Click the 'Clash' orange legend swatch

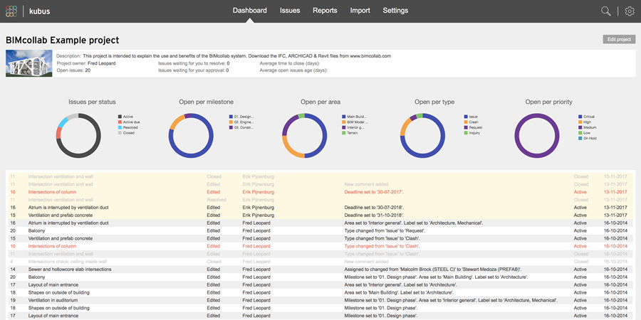tap(463, 122)
